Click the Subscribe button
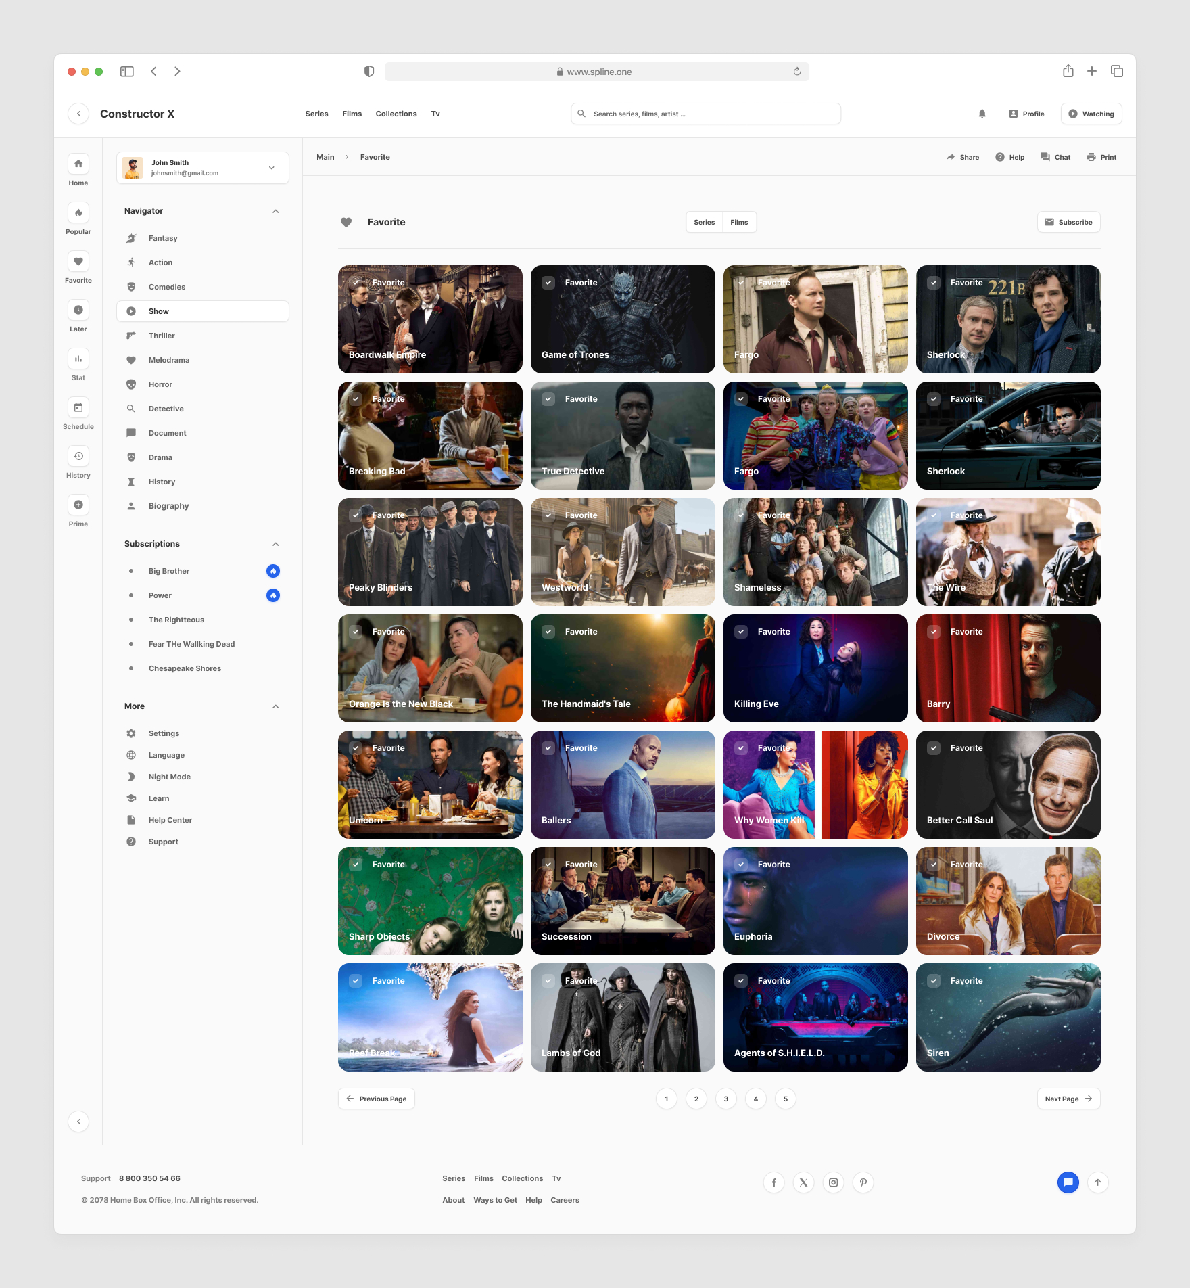1190x1288 pixels. pyautogui.click(x=1068, y=222)
